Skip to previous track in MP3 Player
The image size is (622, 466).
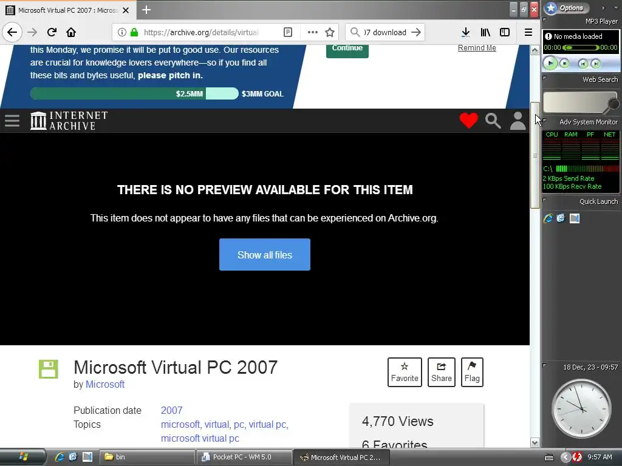583,63
